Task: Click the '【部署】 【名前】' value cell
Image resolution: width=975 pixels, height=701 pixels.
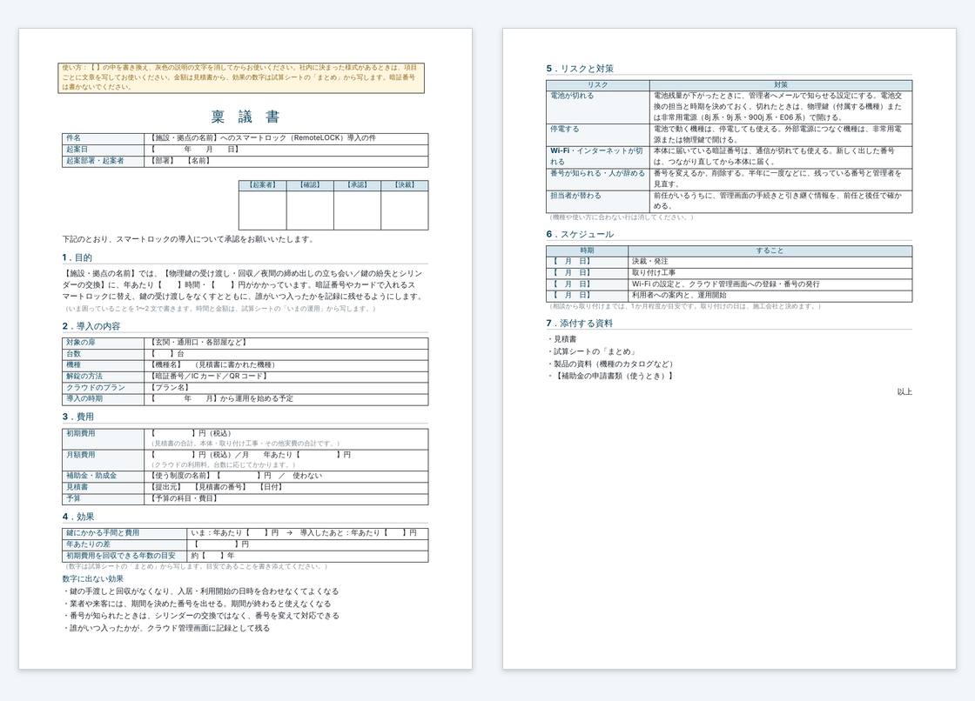Action: [286, 161]
